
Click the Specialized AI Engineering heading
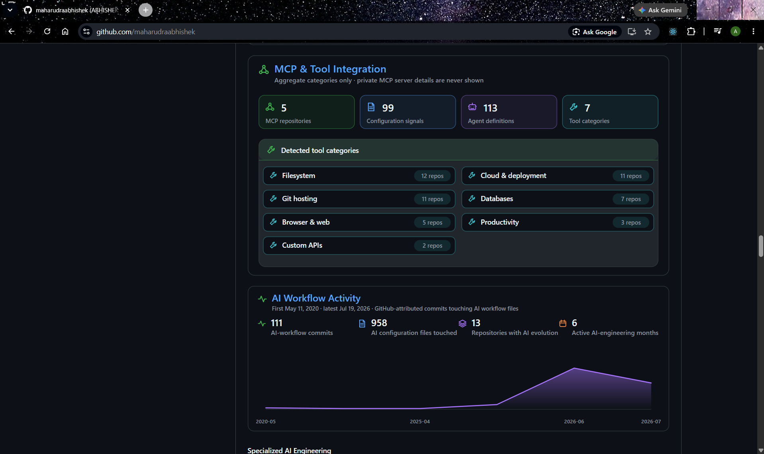pos(289,450)
